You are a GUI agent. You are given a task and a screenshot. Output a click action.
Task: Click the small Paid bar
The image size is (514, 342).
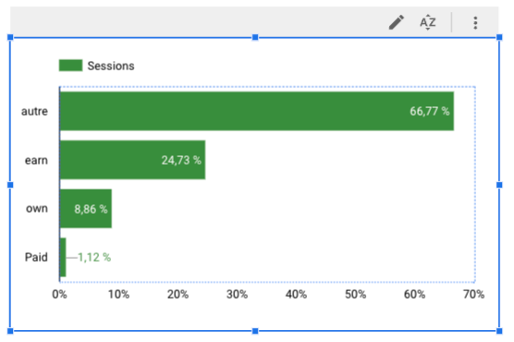tap(63, 257)
